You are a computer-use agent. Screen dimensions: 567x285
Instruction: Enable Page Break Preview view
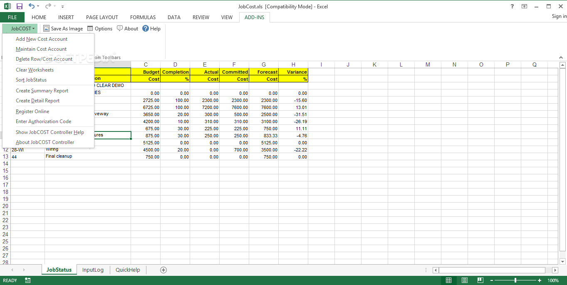click(x=480, y=280)
